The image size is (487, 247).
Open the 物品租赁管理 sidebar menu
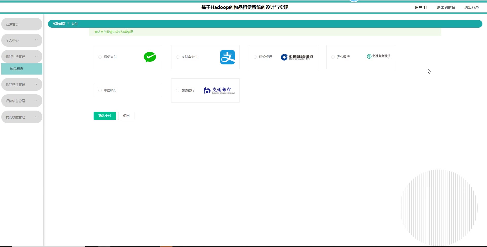coord(22,57)
